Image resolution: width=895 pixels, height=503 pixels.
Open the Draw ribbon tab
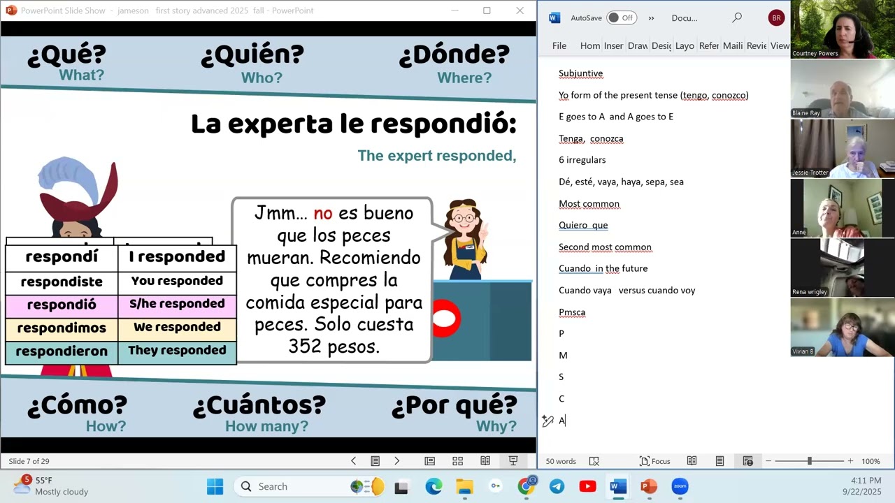pos(638,45)
